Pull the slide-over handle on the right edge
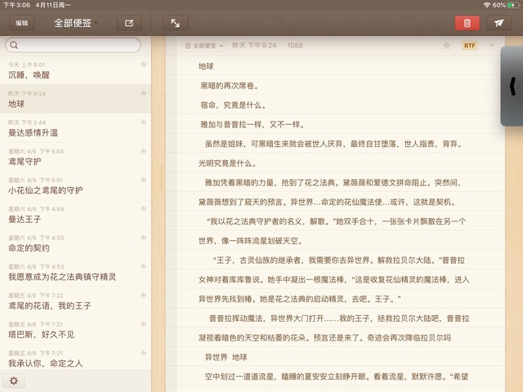Image resolution: width=523 pixels, height=392 pixels. click(x=512, y=86)
